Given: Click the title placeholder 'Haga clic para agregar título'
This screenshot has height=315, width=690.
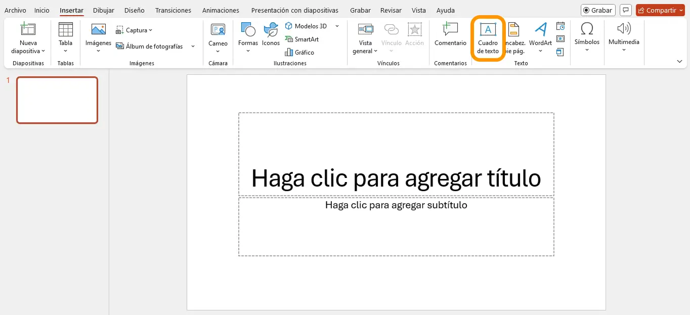Looking at the screenshot, I should (x=396, y=154).
